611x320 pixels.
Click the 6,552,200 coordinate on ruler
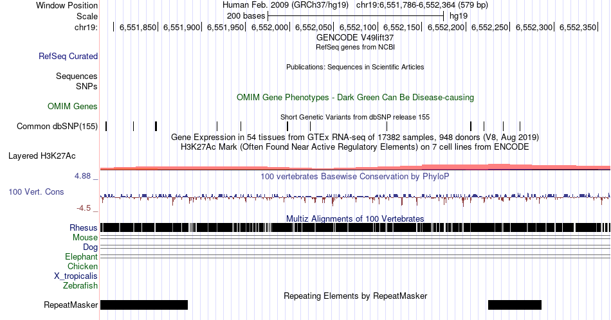(x=446, y=27)
